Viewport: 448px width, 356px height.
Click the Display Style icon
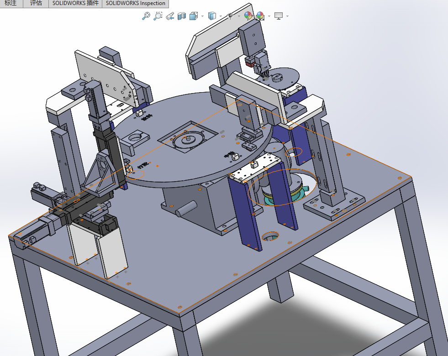(212, 16)
